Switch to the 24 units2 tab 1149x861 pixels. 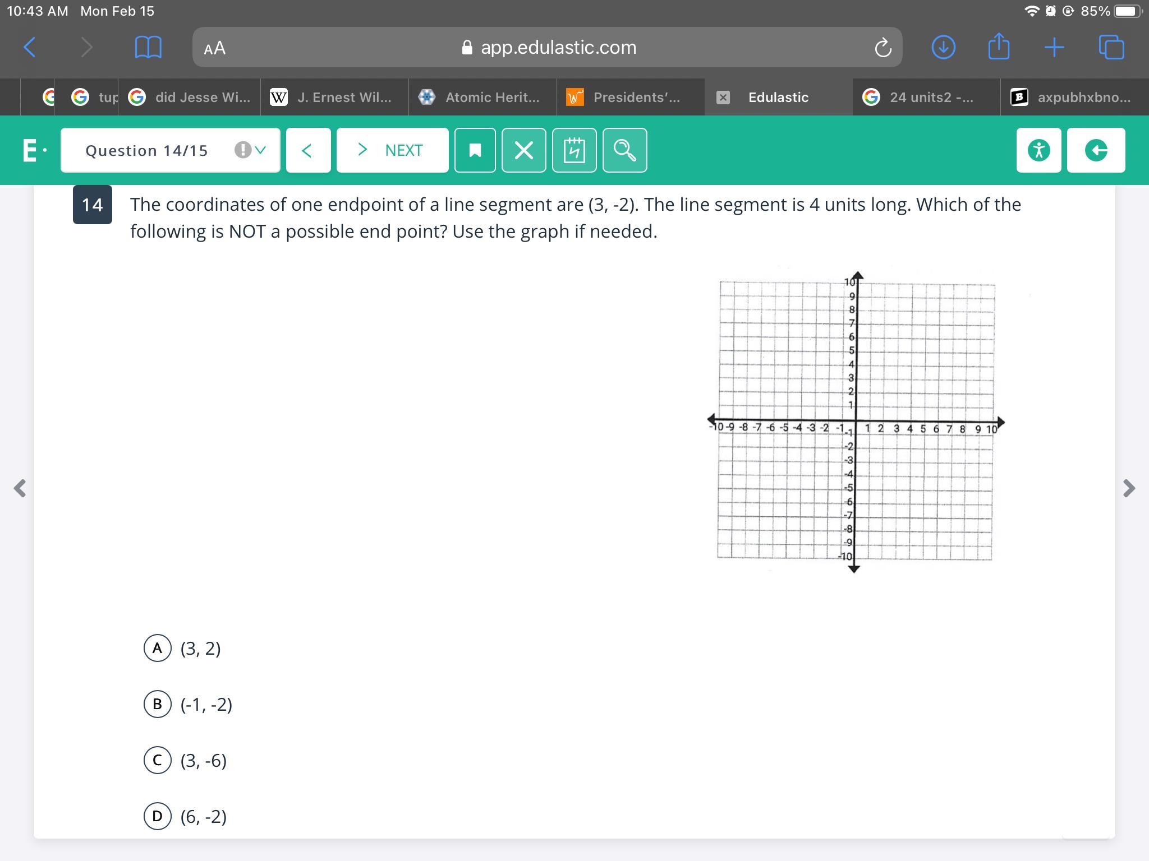click(926, 97)
